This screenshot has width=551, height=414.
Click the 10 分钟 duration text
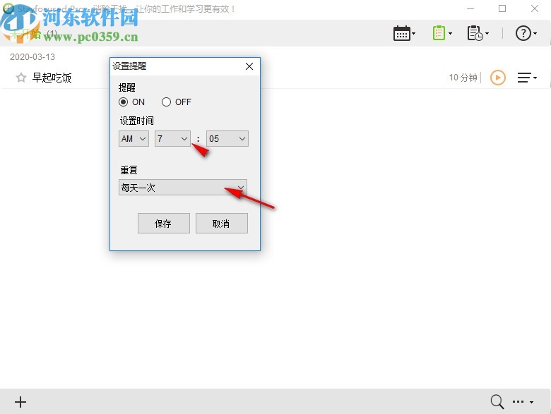(463, 78)
